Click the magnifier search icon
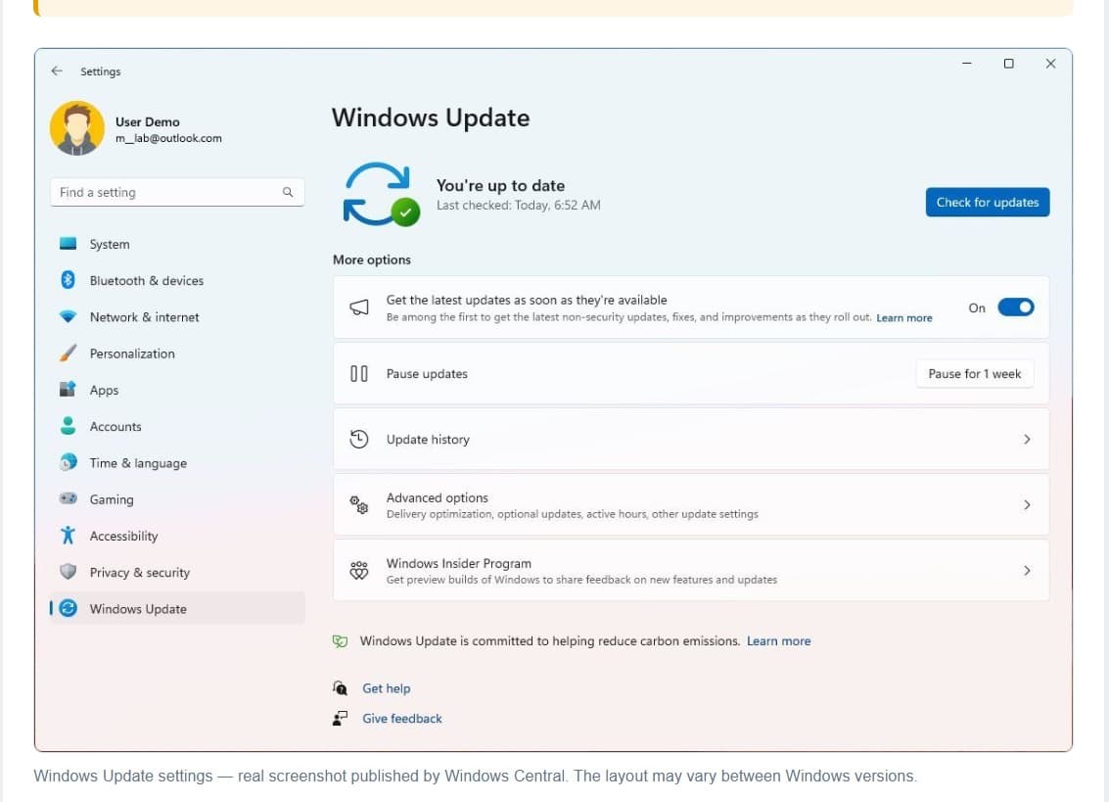Screen dimensions: 1109x802 (x=287, y=192)
